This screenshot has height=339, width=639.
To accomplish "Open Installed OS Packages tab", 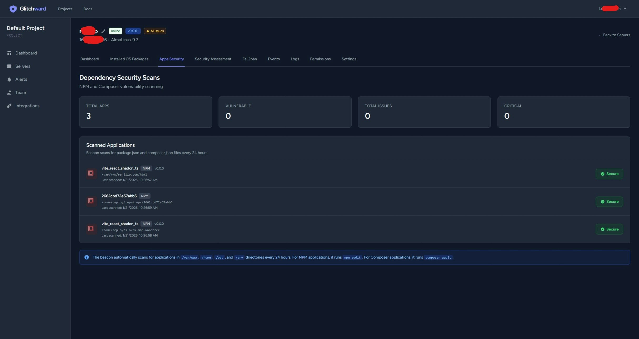I will [x=129, y=59].
